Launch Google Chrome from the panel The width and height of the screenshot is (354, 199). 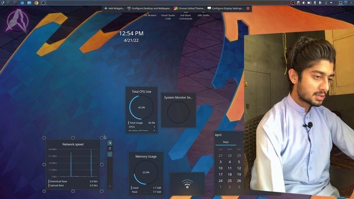click(x=36, y=3)
